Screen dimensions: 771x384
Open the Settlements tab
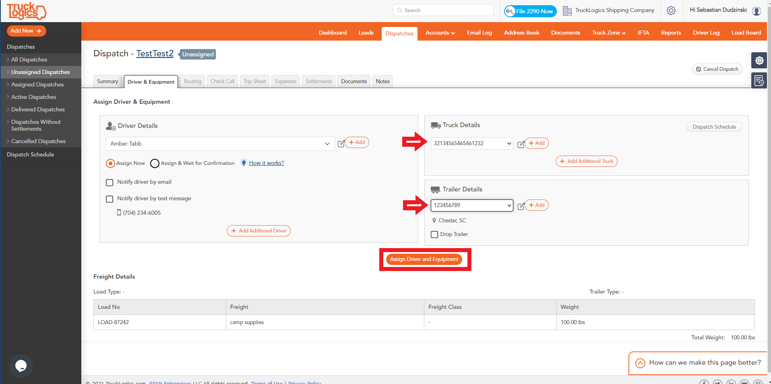click(x=319, y=81)
